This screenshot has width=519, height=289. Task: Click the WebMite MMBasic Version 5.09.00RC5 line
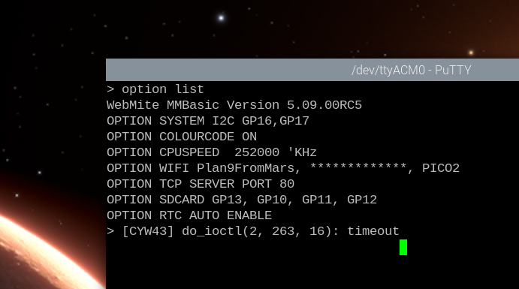pyautogui.click(x=234, y=105)
